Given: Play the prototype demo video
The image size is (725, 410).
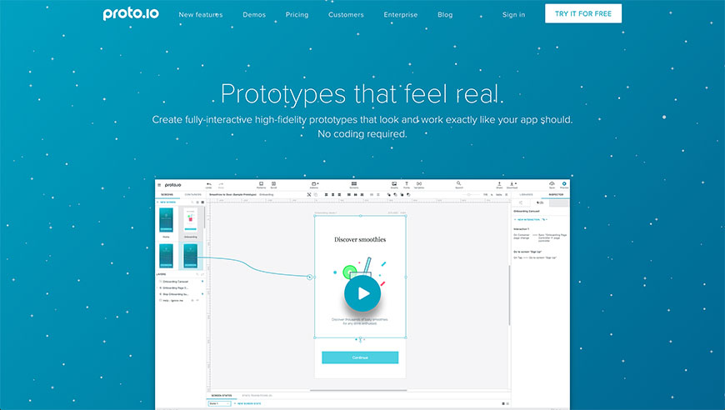Looking at the screenshot, I should coord(362,293).
